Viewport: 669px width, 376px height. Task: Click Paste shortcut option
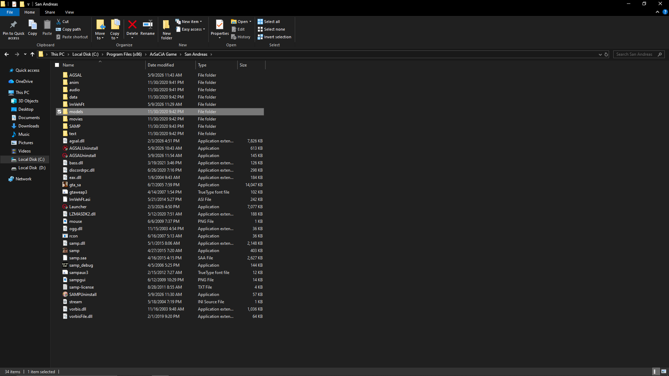click(x=72, y=37)
